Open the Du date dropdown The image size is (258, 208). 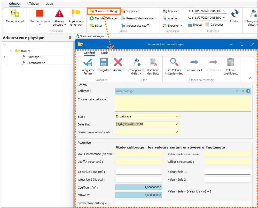point(224,11)
